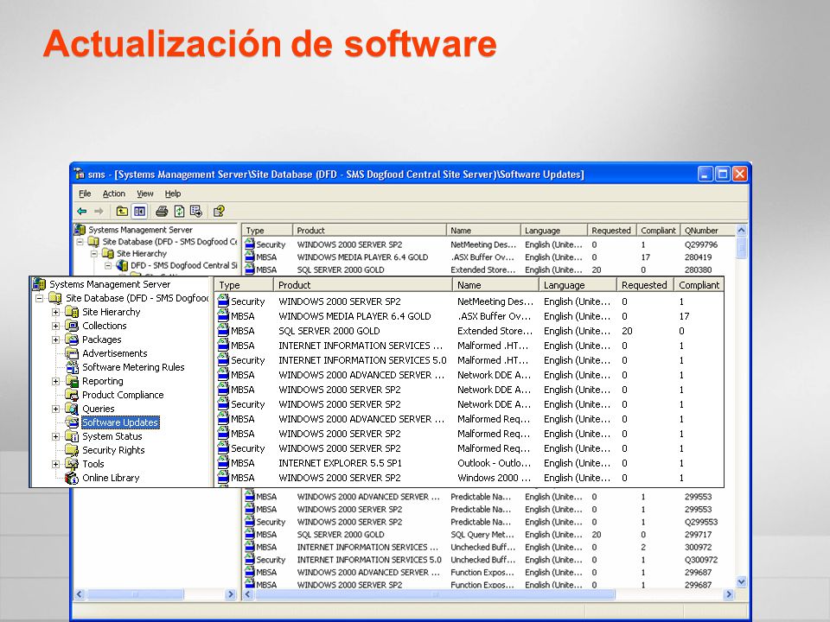Viewport: 830px width, 622px height.
Task: Click the Reporting icon in the enlarged tree
Action: [72, 381]
